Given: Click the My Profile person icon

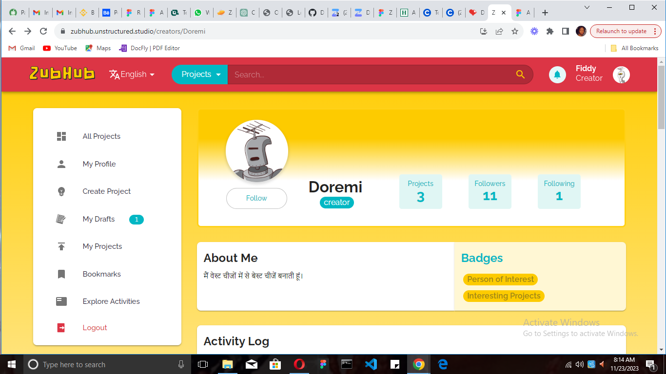Looking at the screenshot, I should (61, 164).
